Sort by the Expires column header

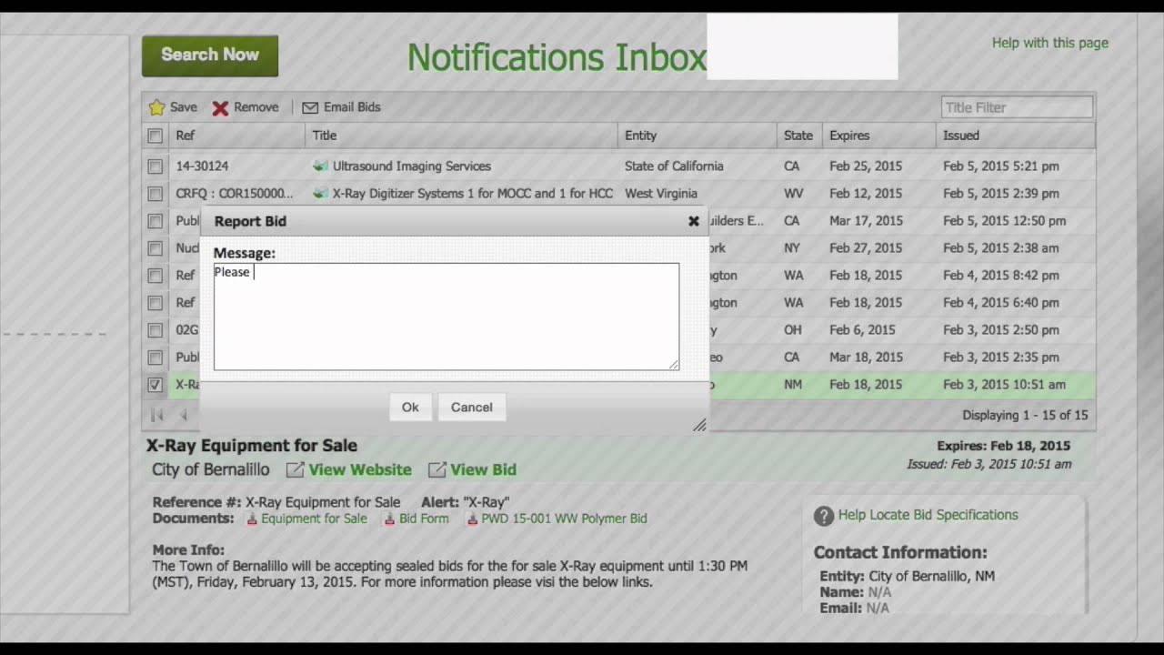[879, 136]
